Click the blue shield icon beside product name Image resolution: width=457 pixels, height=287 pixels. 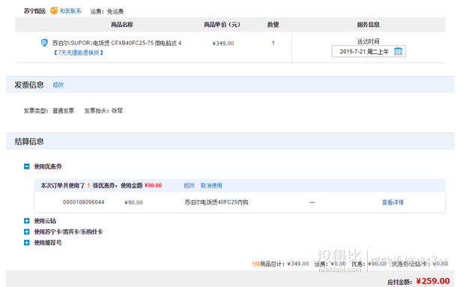coord(44,43)
